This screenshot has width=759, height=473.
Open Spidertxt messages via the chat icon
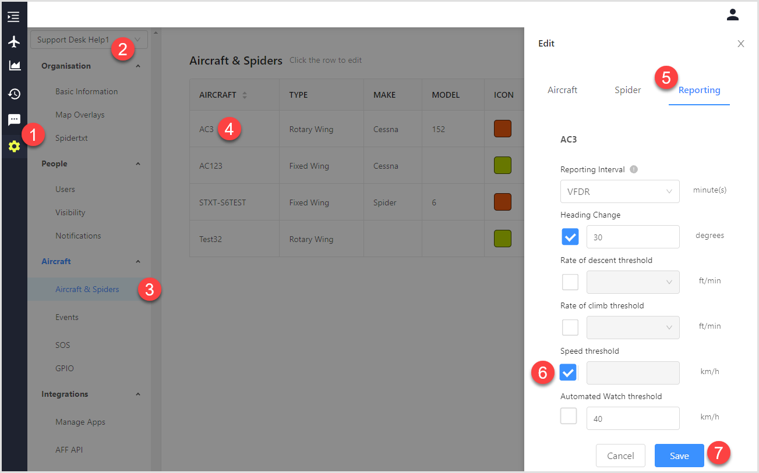tap(13, 120)
